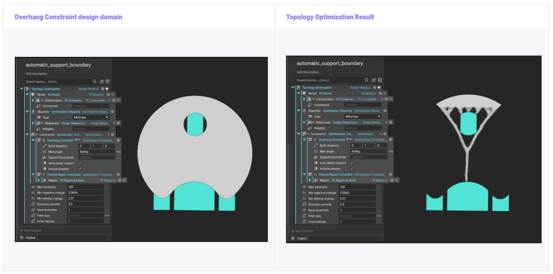Toggle status circle on Topology Optimization row, Result screenshot
This screenshot has height=274, width=553.
coord(379,88)
